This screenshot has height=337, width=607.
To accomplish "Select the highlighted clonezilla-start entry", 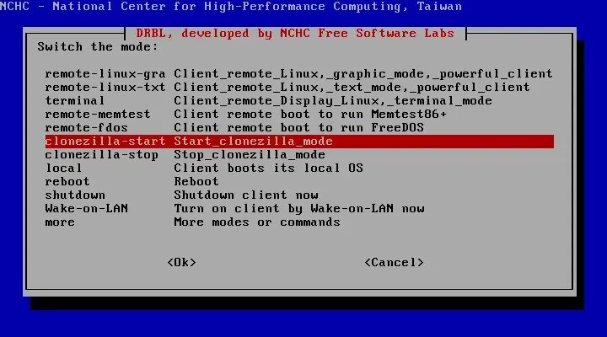I will tap(299, 142).
